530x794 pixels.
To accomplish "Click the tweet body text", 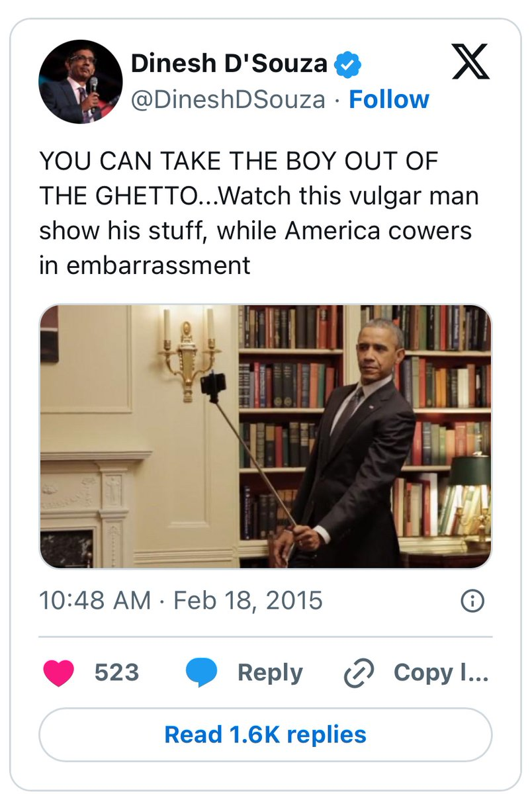I will pos(258,213).
